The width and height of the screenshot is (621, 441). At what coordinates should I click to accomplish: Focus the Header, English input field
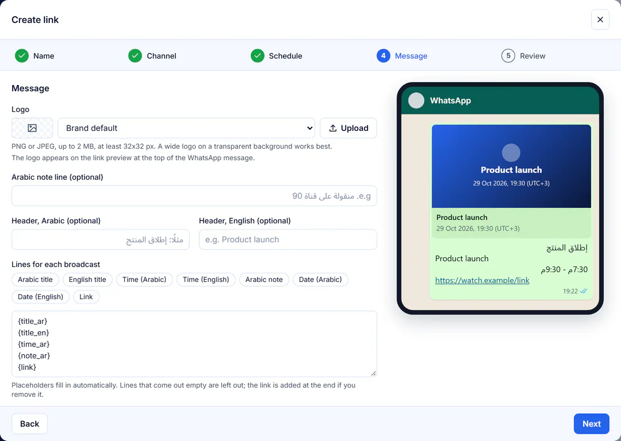point(288,239)
